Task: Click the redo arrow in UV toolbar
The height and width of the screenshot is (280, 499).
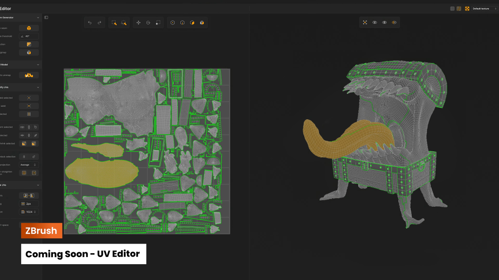Action: (99, 22)
